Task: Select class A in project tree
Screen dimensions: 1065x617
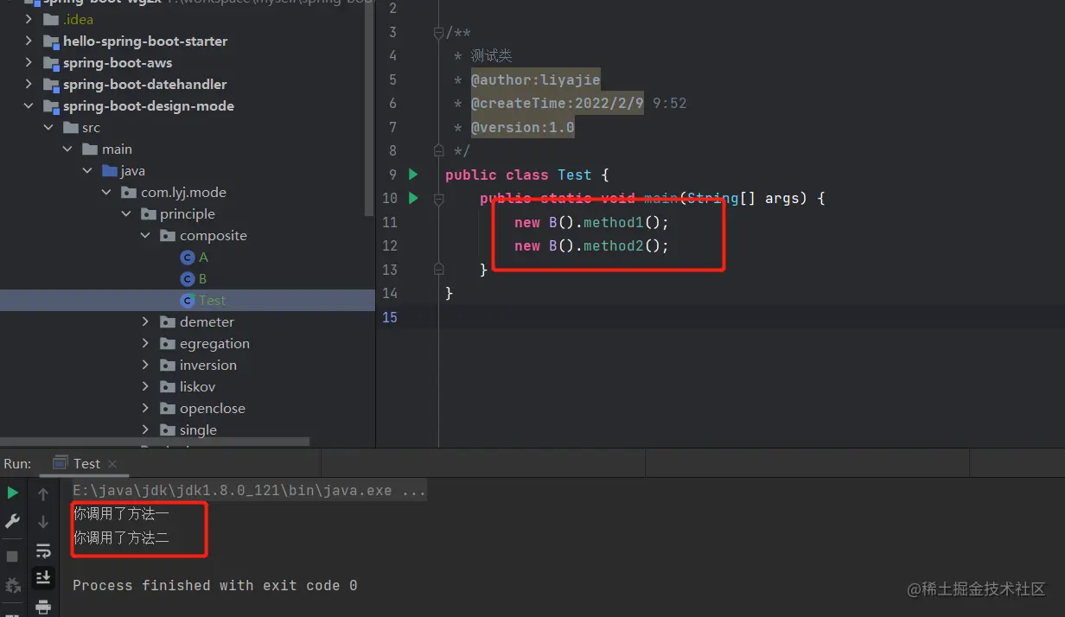Action: point(203,258)
